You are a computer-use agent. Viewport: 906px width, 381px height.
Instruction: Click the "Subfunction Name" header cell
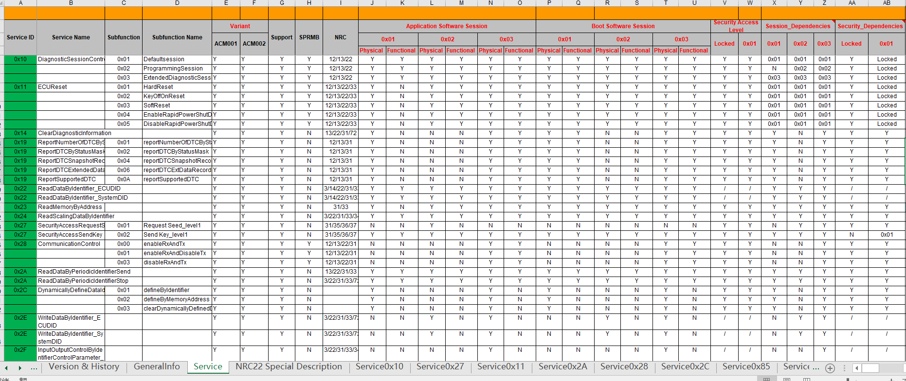(177, 37)
